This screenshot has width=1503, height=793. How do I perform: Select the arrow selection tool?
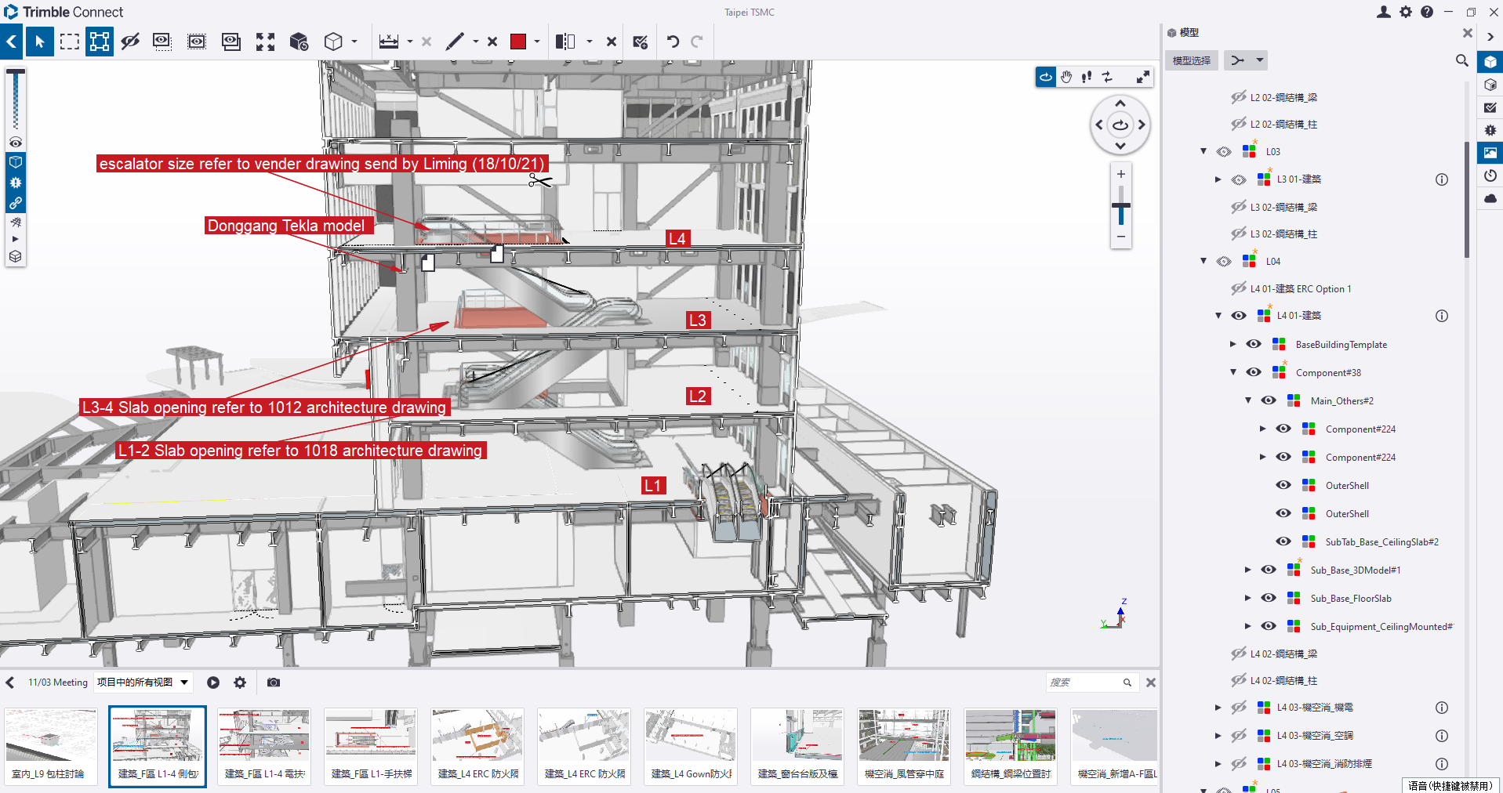click(x=39, y=42)
